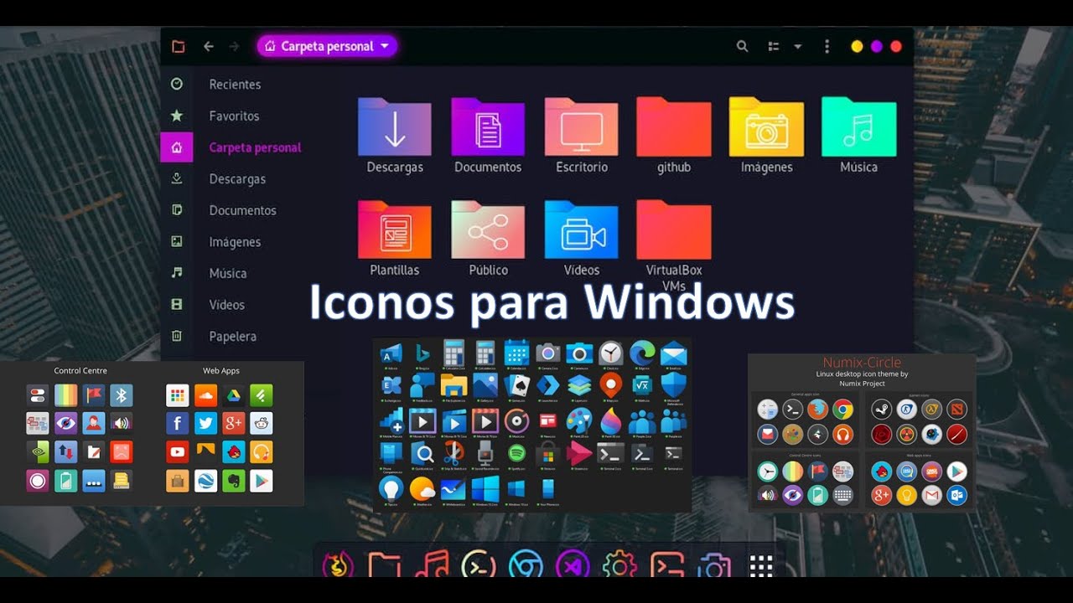Select Imágenes in the sidebar
1073x603 pixels.
(x=235, y=241)
